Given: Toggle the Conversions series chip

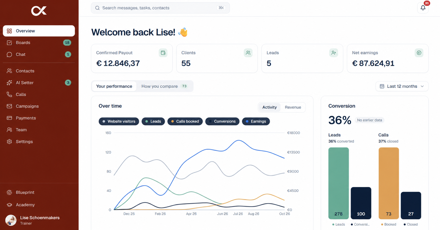Looking at the screenshot, I should click(x=222, y=121).
